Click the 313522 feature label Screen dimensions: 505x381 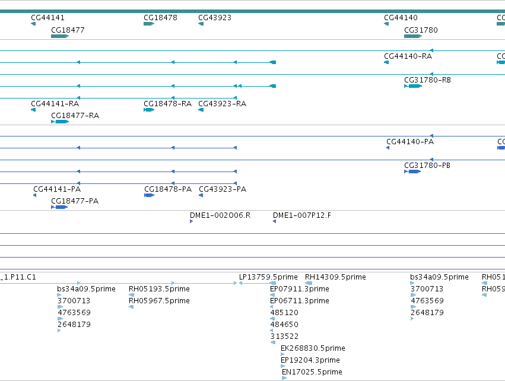point(284,336)
